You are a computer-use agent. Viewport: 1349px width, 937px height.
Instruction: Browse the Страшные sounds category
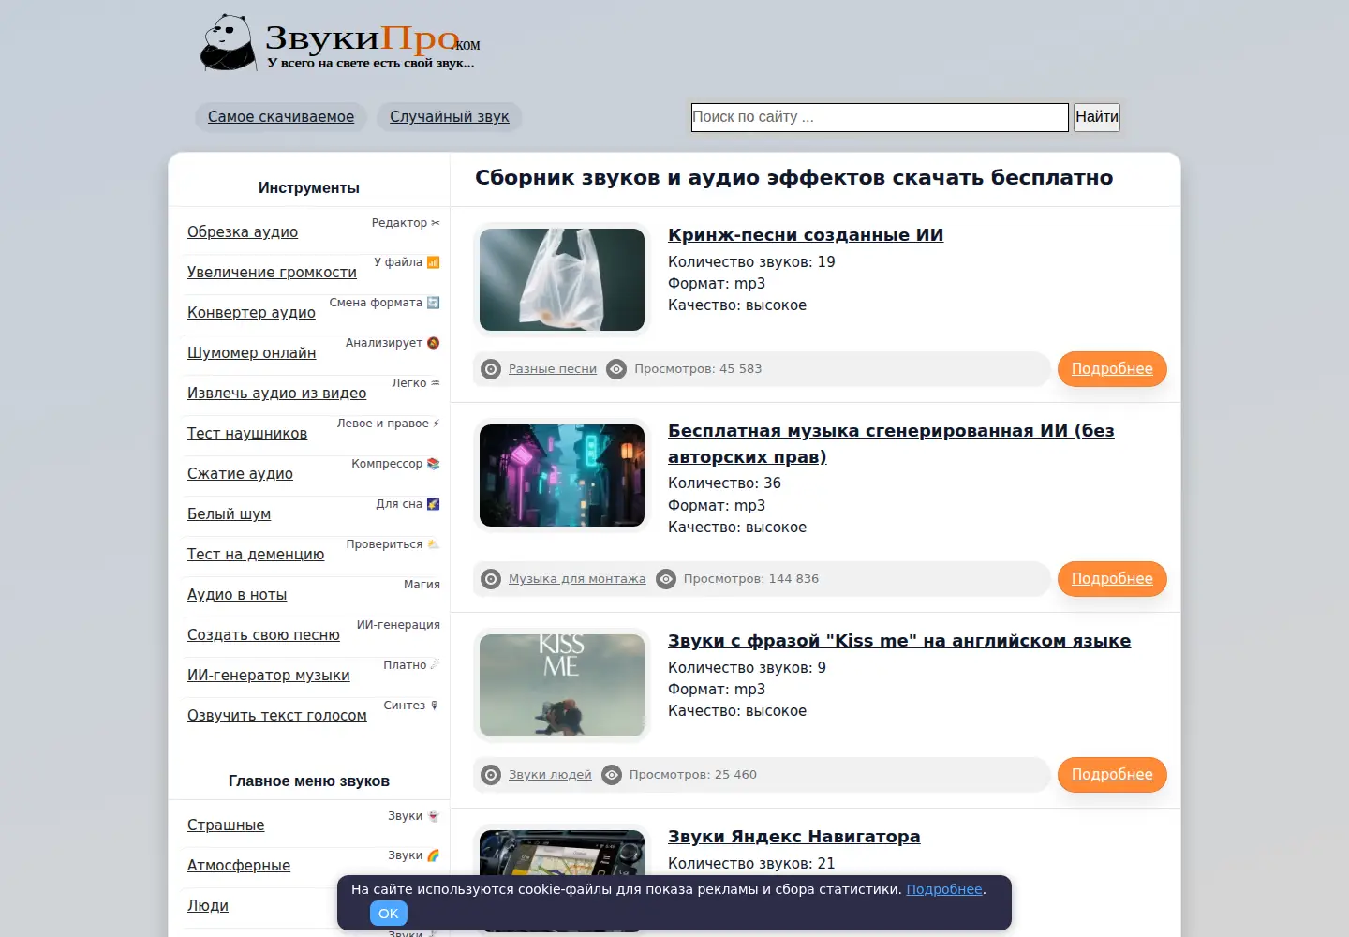coord(226,825)
